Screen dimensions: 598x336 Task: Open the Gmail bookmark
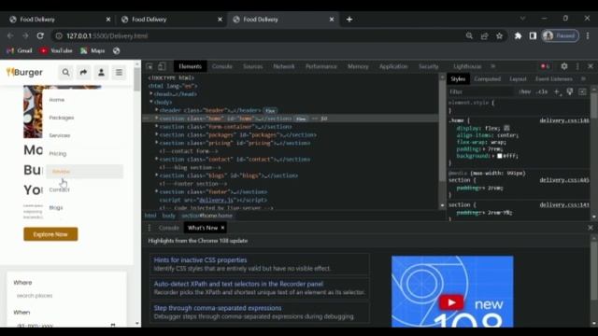tap(20, 50)
